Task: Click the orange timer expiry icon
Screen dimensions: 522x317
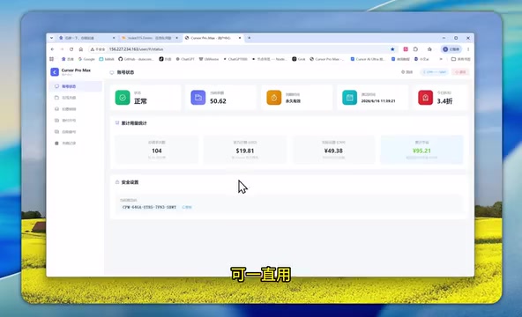Action: click(x=274, y=98)
